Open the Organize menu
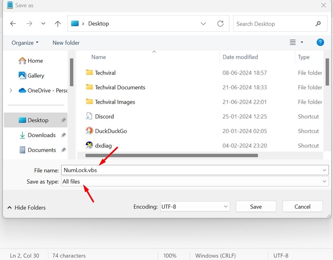The height and width of the screenshot is (260, 333). (x=25, y=43)
